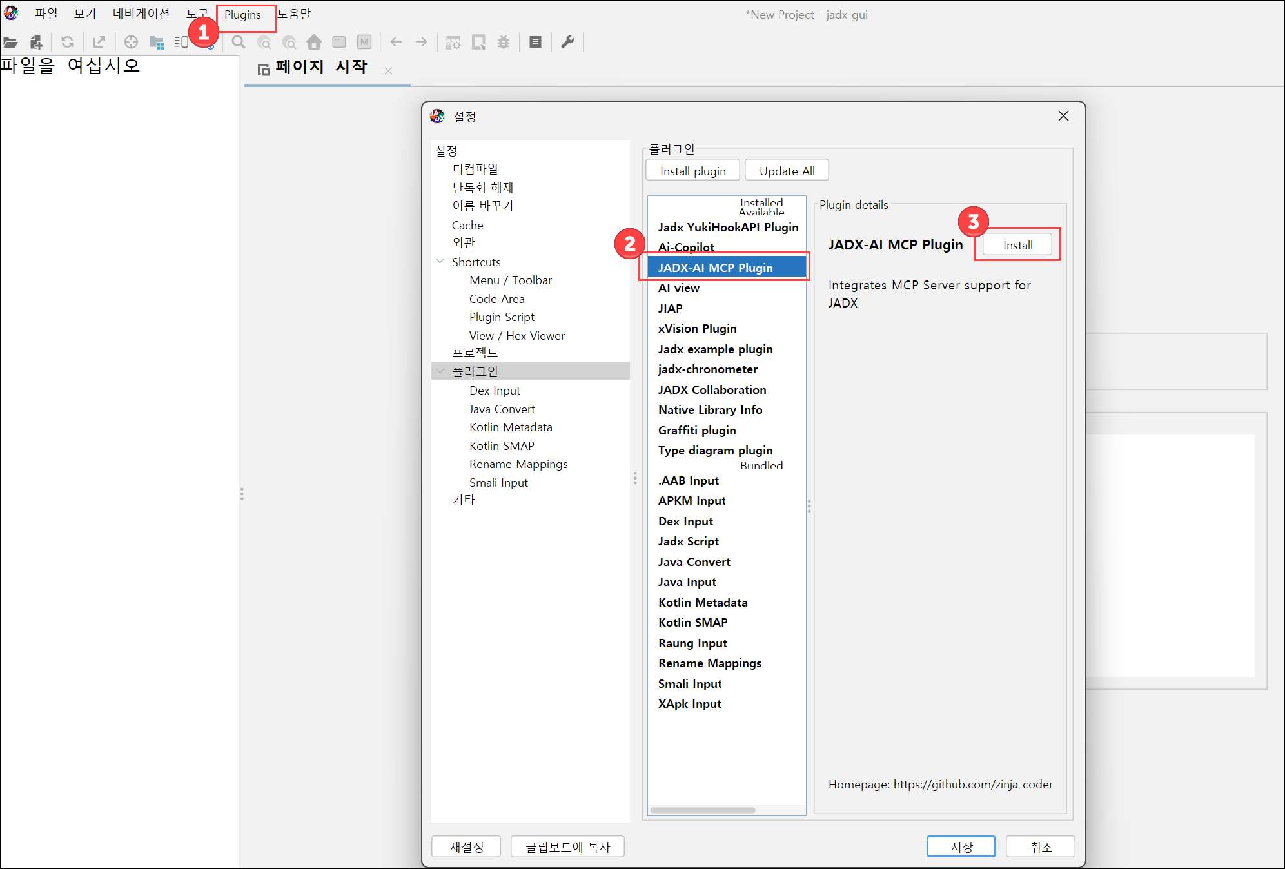Select the Code Area settings item
The width and height of the screenshot is (1285, 869).
[496, 299]
